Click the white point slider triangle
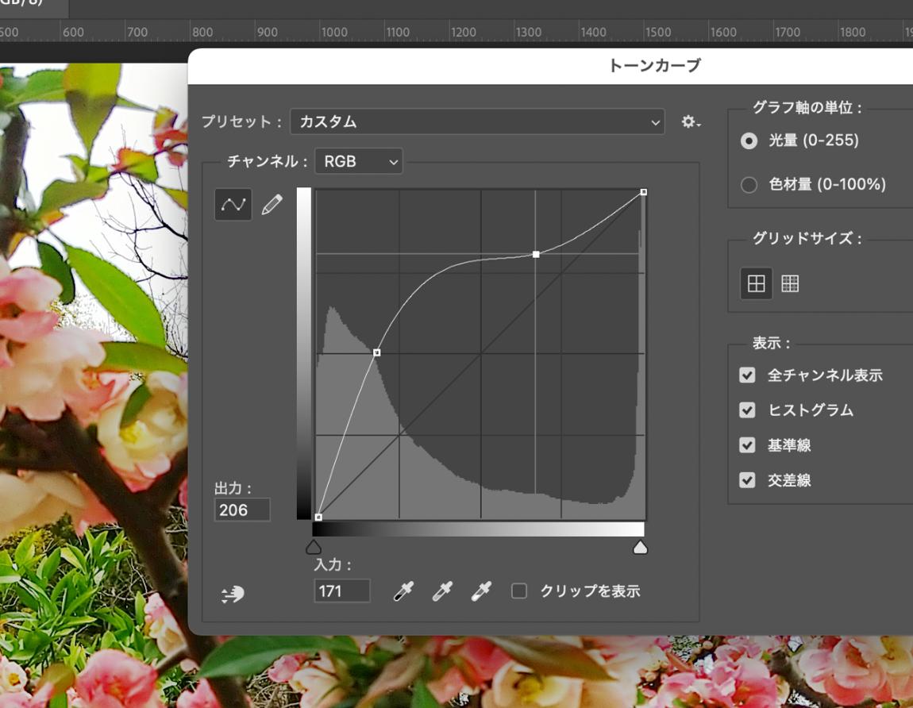The width and height of the screenshot is (913, 708). 640,547
